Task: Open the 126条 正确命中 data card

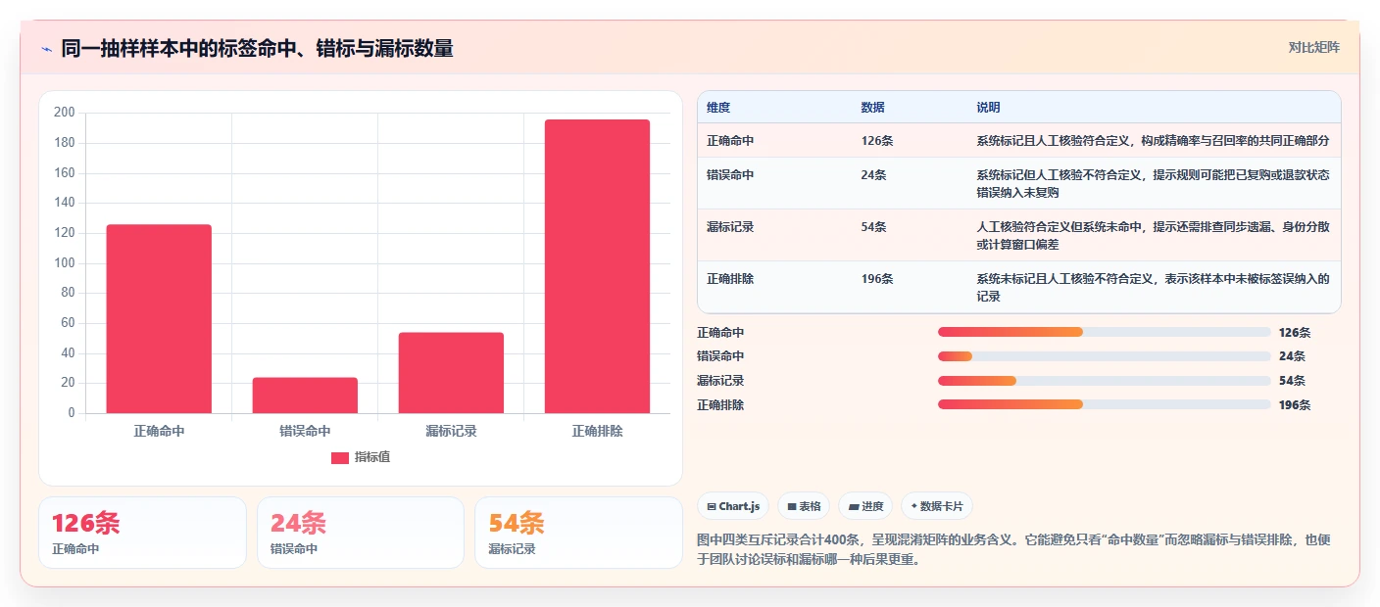Action: 142,533
